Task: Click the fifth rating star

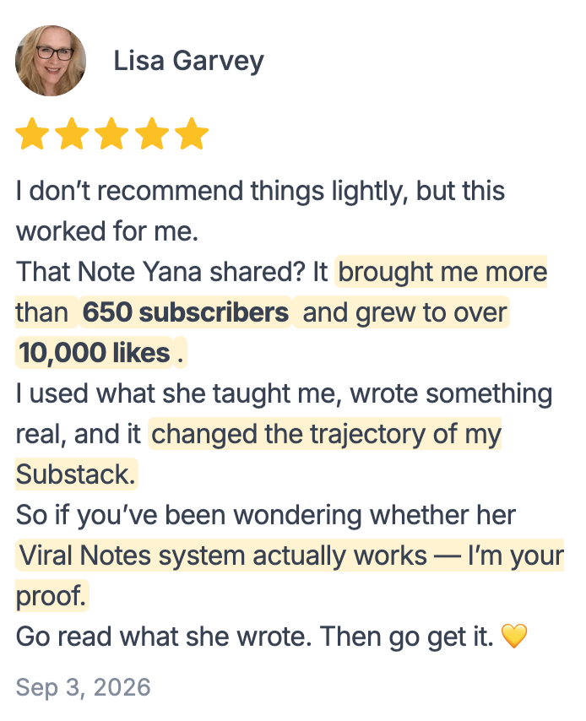Action: pyautogui.click(x=192, y=133)
